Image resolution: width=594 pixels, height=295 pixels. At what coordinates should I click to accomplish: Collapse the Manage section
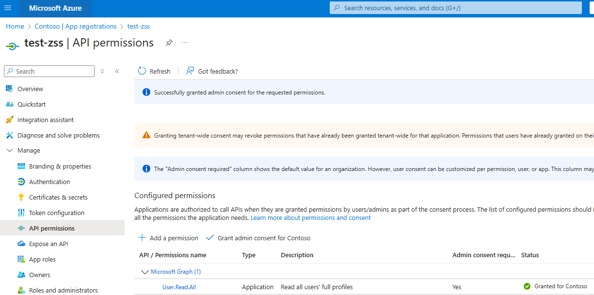pyautogui.click(x=9, y=151)
